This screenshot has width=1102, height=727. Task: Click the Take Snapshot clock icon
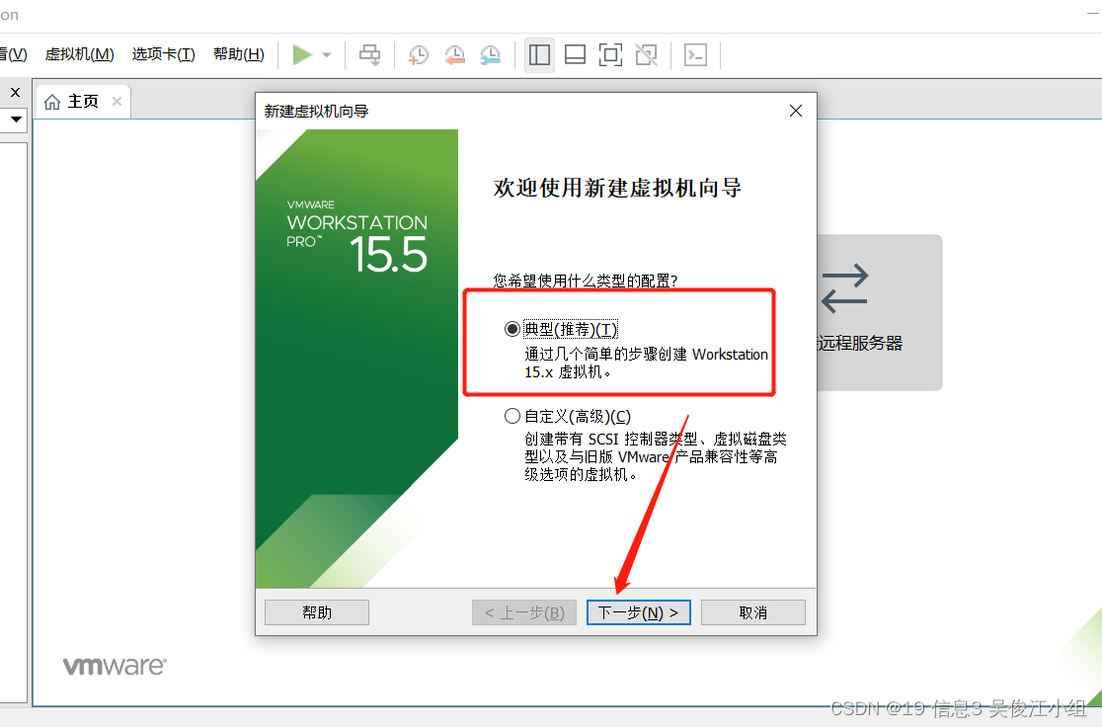point(419,55)
